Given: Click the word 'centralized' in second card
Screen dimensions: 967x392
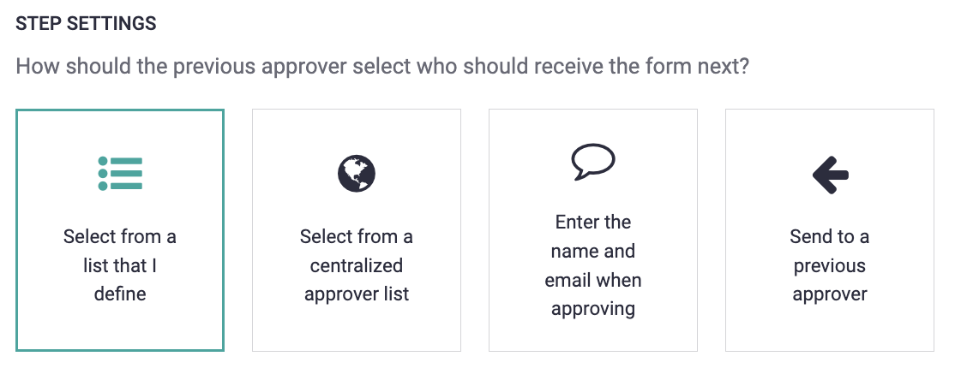Looking at the screenshot, I should pos(357,265).
